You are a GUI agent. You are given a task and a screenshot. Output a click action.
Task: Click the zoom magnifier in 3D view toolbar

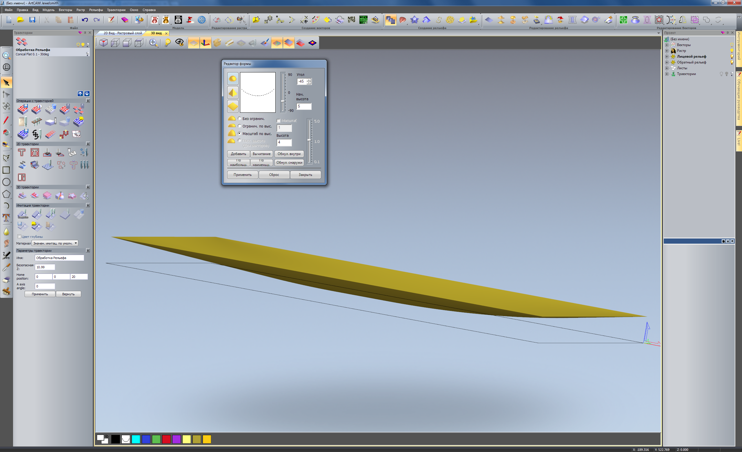pos(153,43)
